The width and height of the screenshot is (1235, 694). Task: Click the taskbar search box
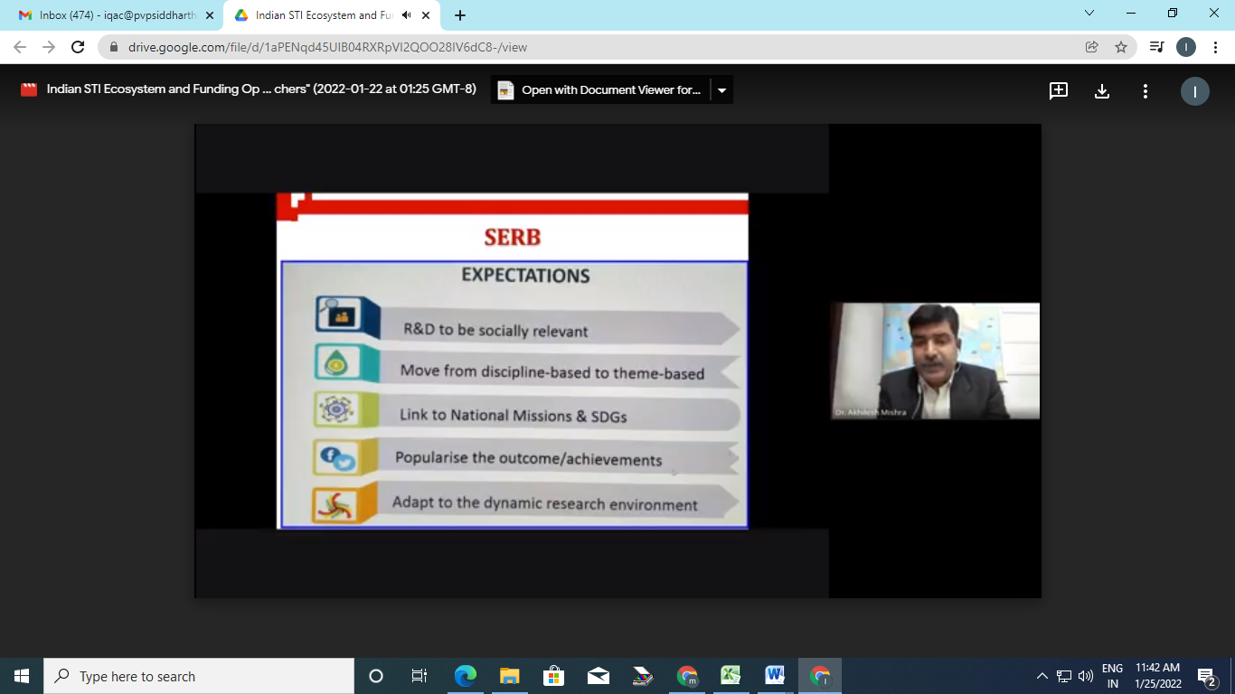pos(199,676)
